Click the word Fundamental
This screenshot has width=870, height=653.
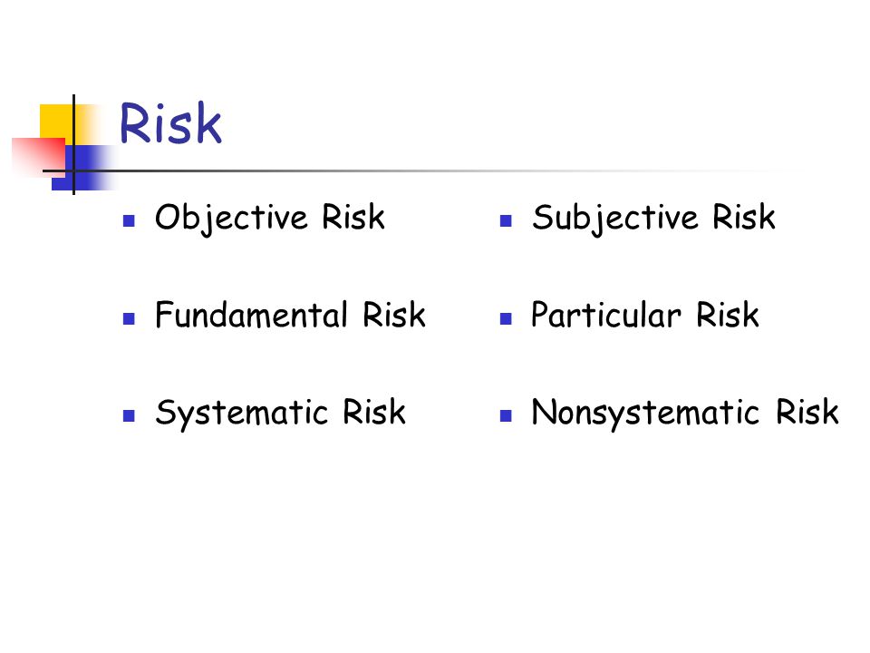(251, 315)
